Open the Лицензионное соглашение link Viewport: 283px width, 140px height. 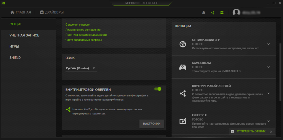click(83, 30)
